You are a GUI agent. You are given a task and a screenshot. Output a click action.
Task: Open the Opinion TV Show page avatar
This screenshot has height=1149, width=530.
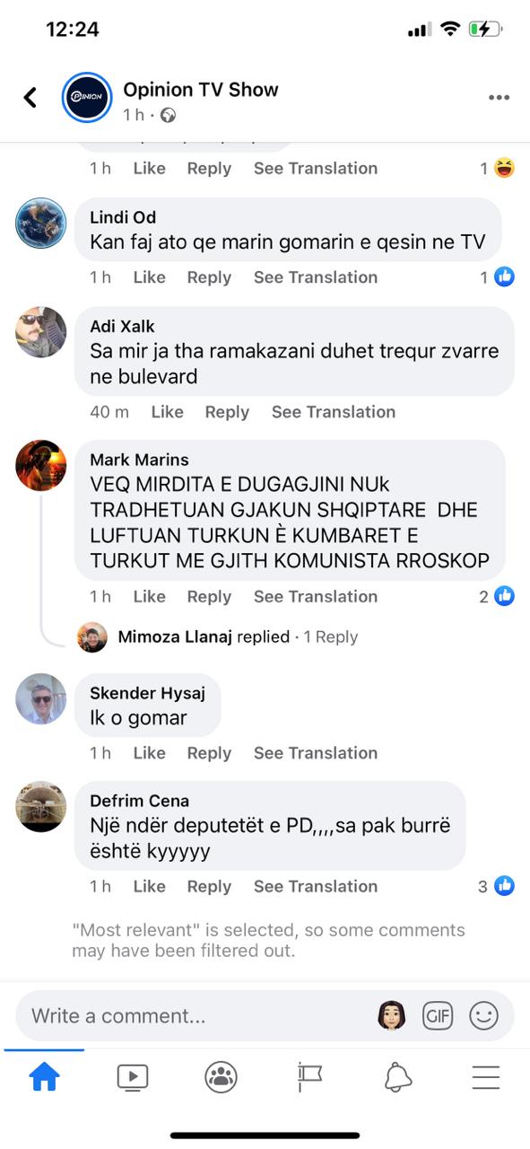click(87, 98)
